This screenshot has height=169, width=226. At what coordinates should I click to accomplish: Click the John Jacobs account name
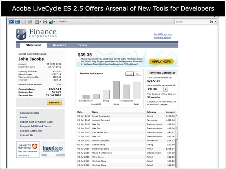tap(31, 59)
